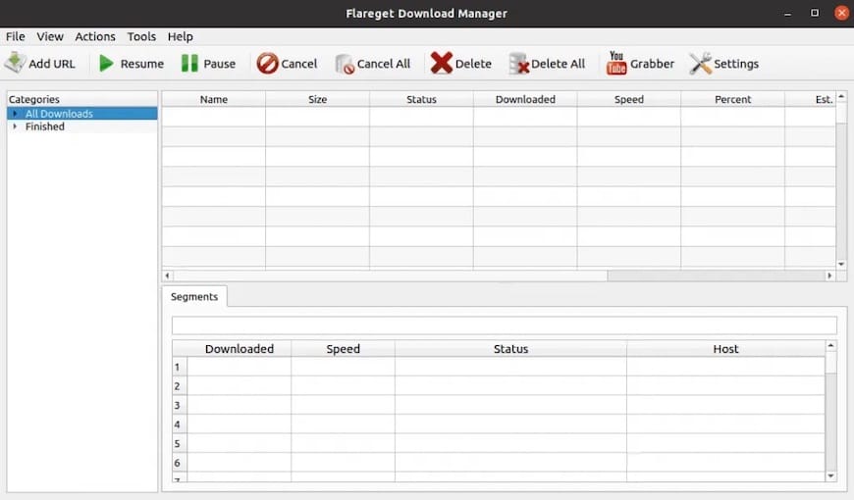Screen dimensions: 854x500
Task: Select the All Downloads category
Action: pos(82,114)
